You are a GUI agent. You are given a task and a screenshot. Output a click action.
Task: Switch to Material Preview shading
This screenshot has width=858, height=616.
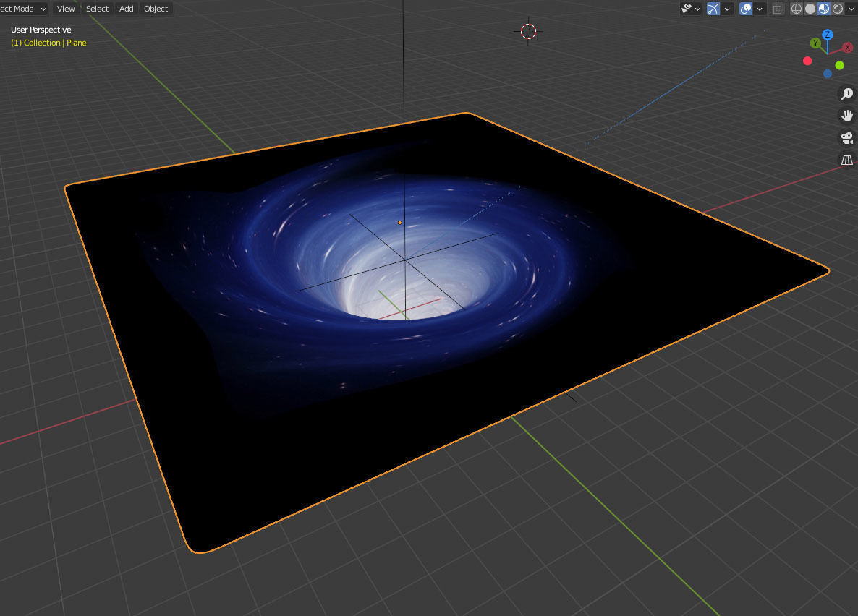tap(824, 9)
